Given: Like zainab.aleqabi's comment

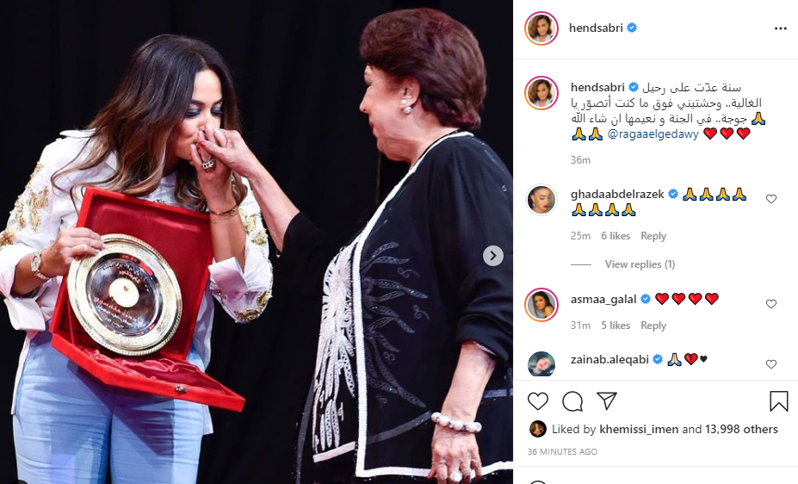Looking at the screenshot, I should (771, 364).
